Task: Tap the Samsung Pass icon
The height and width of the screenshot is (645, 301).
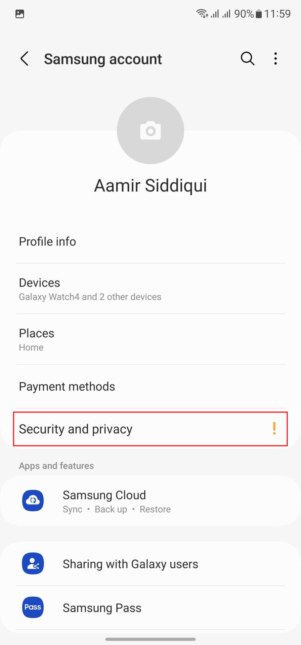Action: (x=33, y=607)
